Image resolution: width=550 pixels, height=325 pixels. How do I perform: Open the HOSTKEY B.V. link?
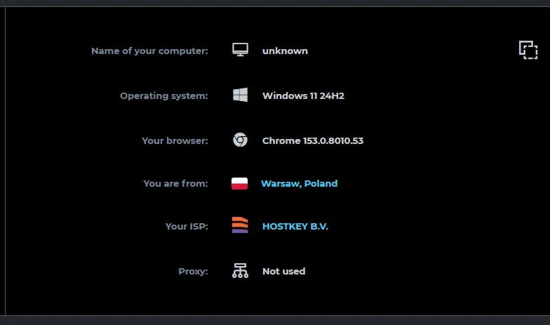[295, 226]
